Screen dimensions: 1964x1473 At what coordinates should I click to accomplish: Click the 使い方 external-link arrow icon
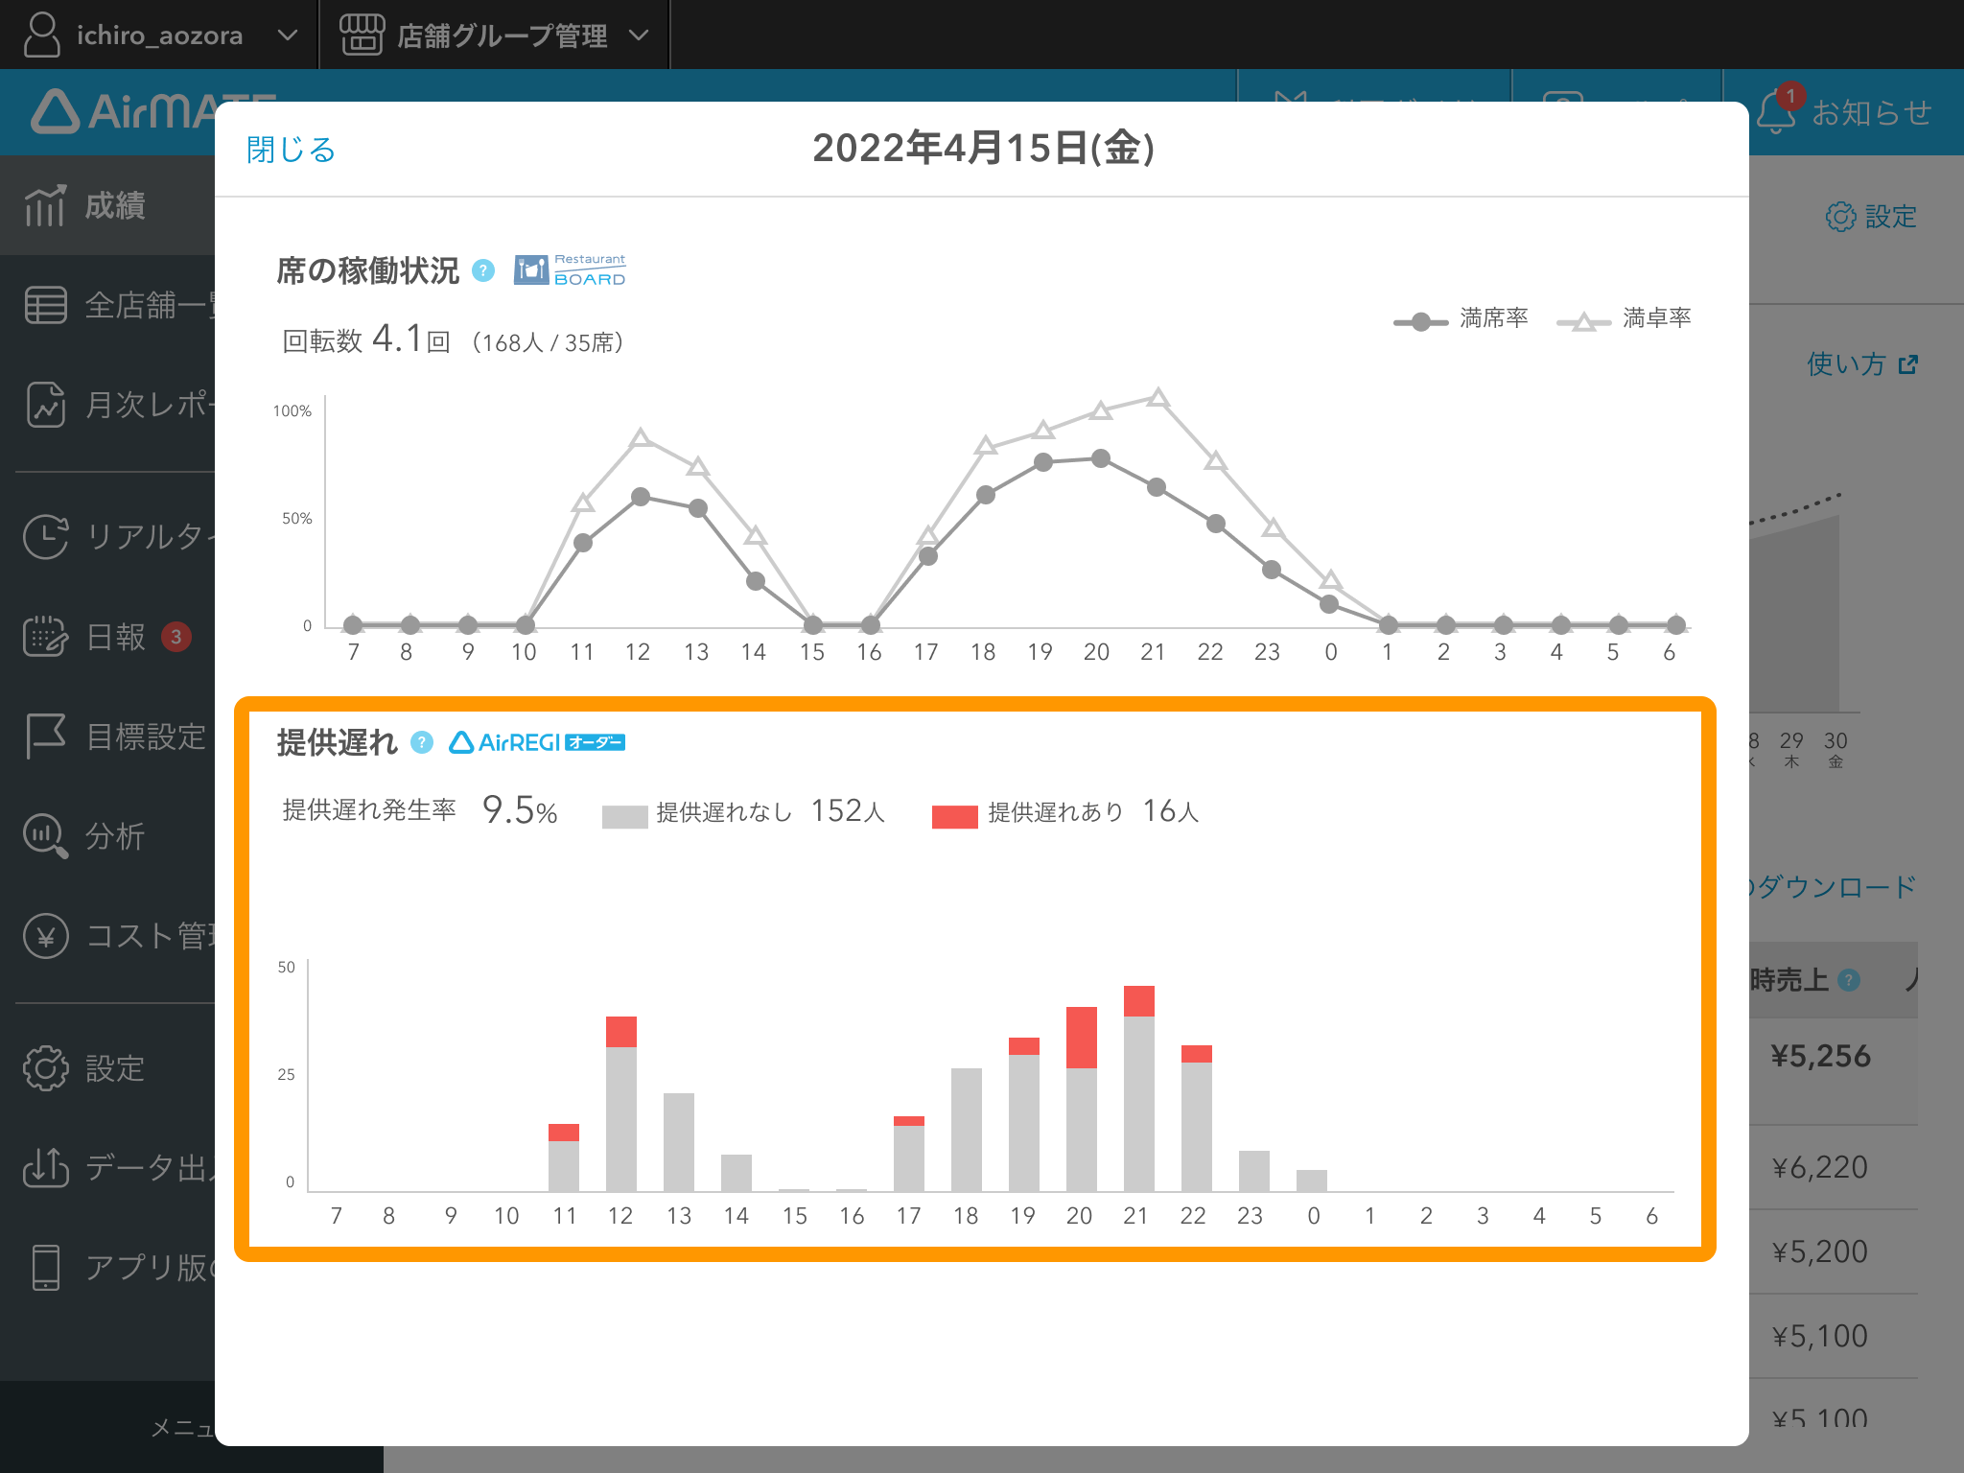coord(1908,364)
